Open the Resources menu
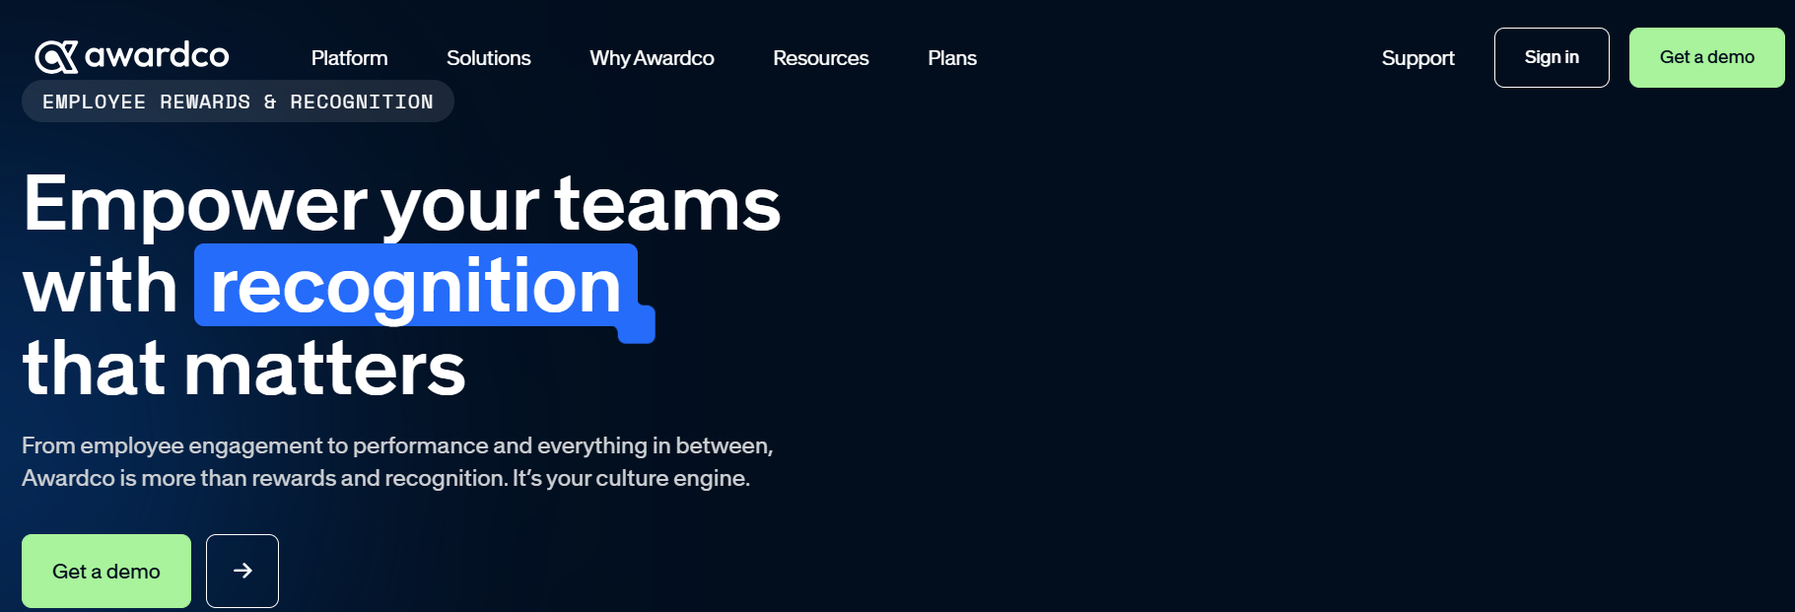 [820, 58]
